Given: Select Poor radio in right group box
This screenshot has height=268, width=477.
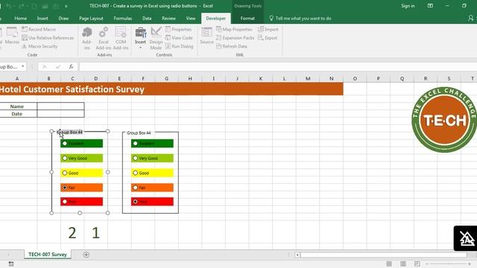Looking at the screenshot, I should 136,202.
